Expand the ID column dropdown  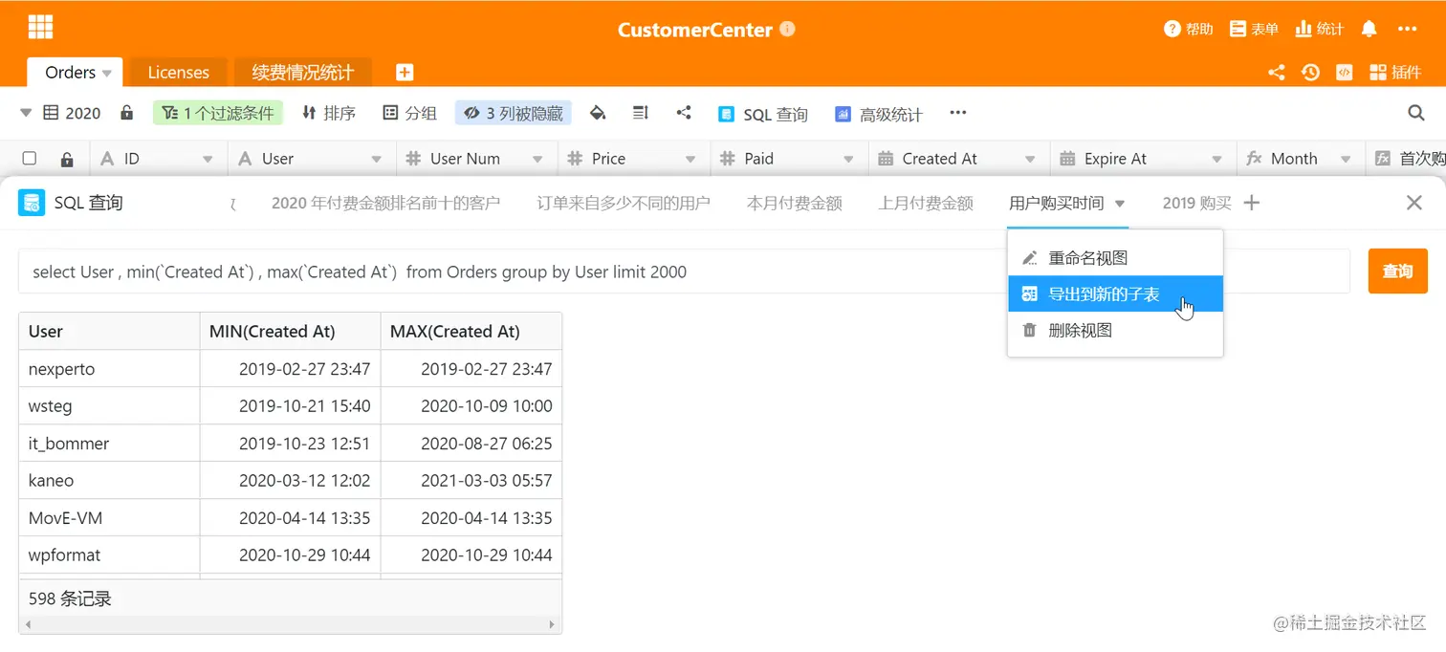[x=208, y=160]
